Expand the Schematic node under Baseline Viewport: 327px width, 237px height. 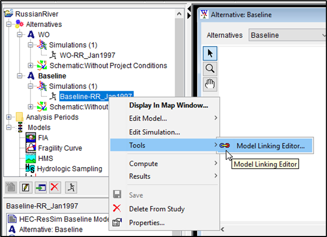pos(30,107)
